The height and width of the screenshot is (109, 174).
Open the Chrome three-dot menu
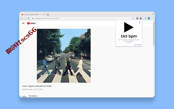[152, 18]
